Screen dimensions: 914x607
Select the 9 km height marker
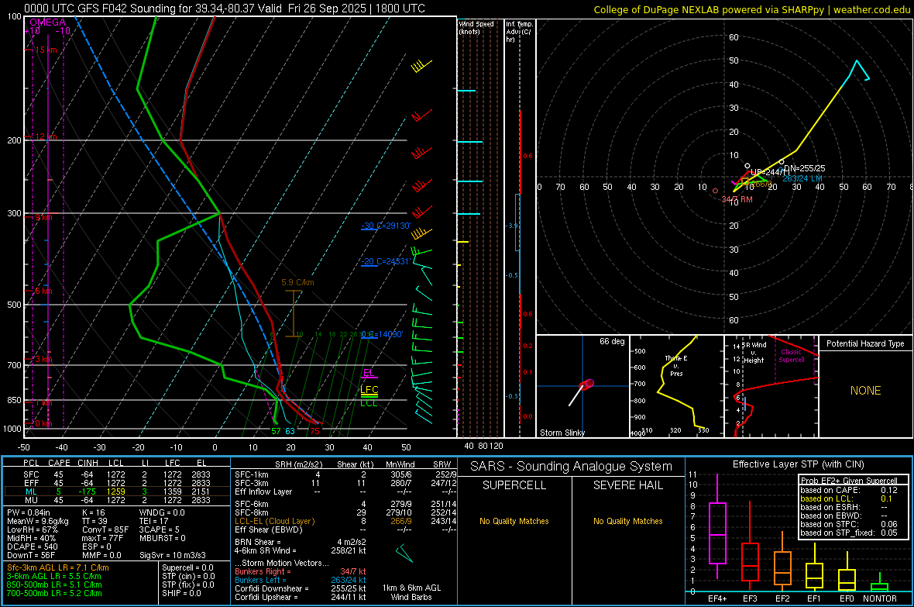pyautogui.click(x=43, y=217)
